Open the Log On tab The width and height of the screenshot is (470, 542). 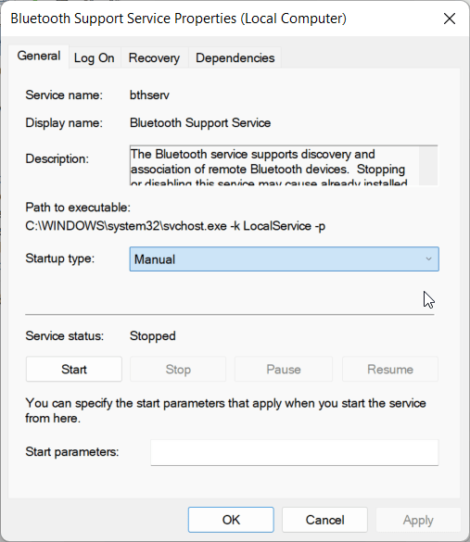click(x=94, y=58)
